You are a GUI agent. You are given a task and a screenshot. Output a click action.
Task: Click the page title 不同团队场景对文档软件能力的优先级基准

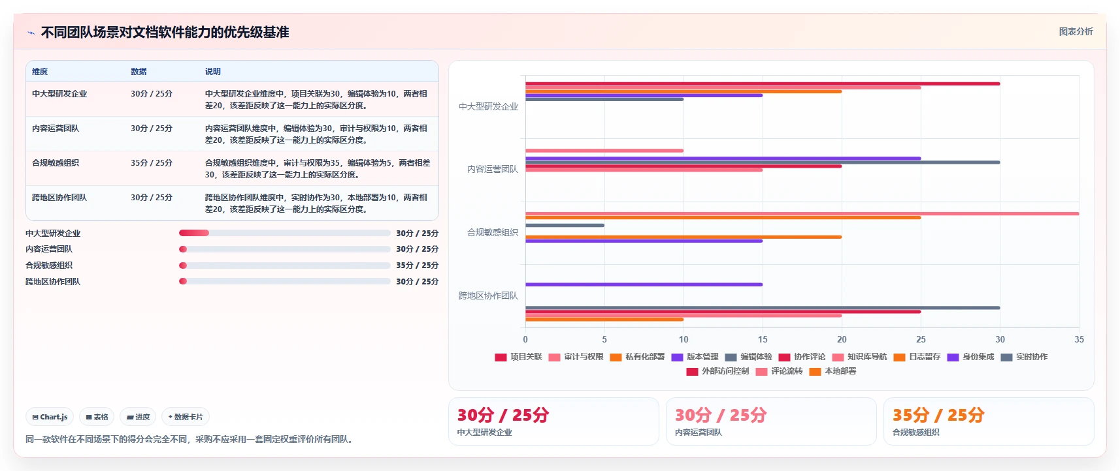165,33
